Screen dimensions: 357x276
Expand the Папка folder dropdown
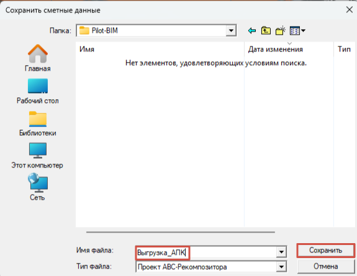click(x=231, y=30)
